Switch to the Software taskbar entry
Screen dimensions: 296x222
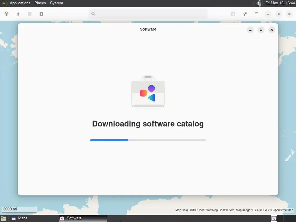click(x=83, y=218)
